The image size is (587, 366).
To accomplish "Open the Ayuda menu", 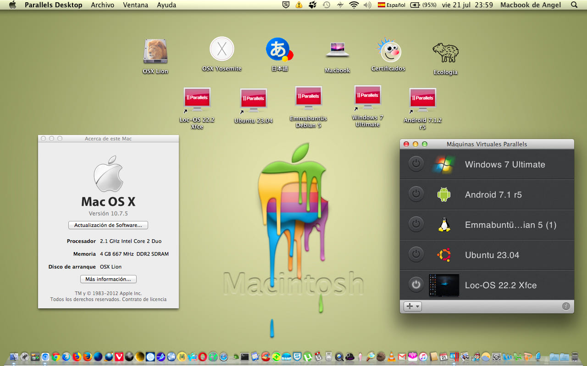I will [x=166, y=5].
